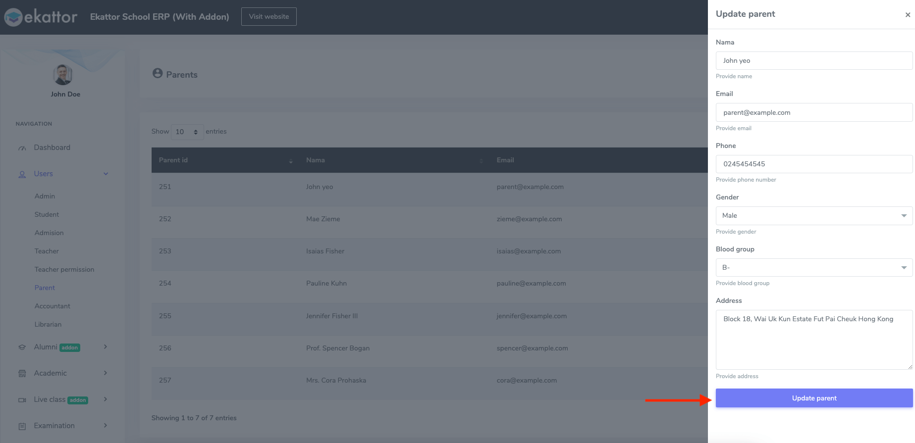915x443 pixels.
Task: Close the Update parent panel
Action: click(x=908, y=15)
